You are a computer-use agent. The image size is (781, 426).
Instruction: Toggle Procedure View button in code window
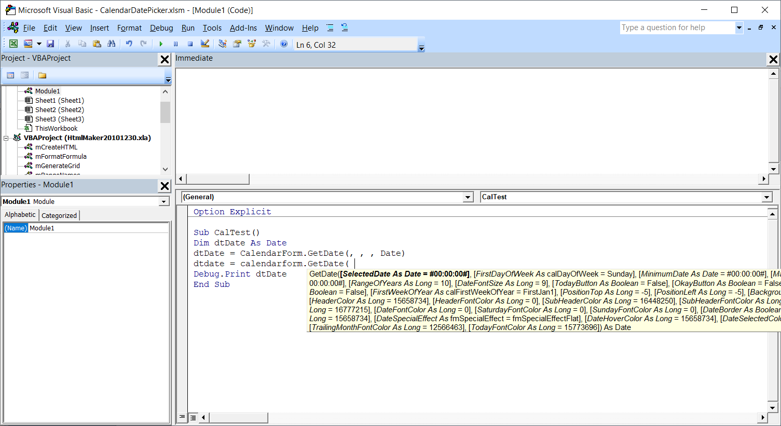coord(182,417)
